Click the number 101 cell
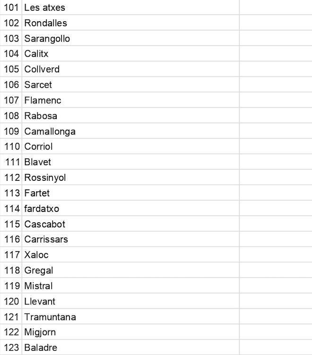 pyautogui.click(x=11, y=8)
